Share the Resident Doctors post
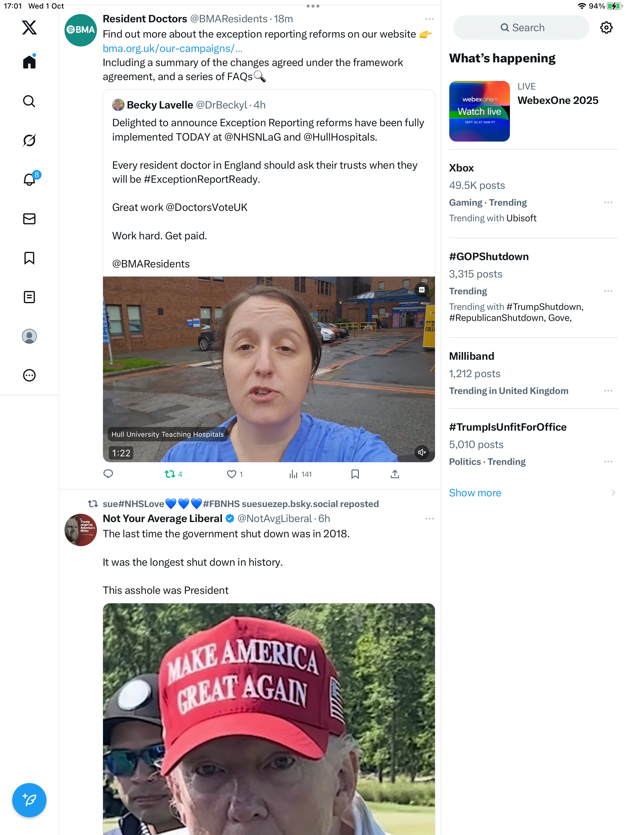 (x=395, y=474)
